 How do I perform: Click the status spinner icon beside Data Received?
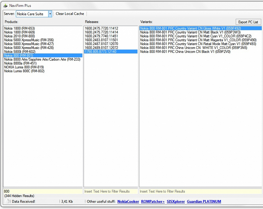pos(7,202)
